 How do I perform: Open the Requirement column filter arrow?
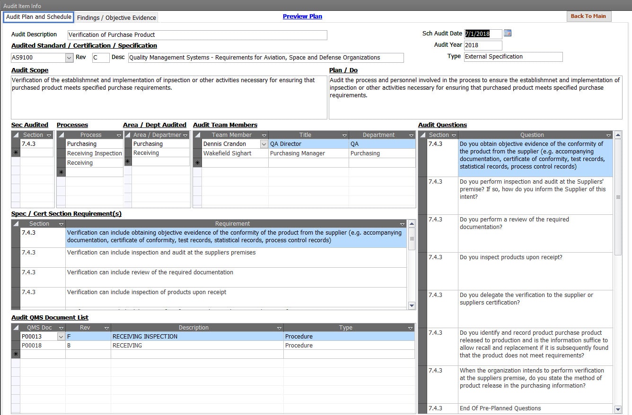tap(402, 224)
